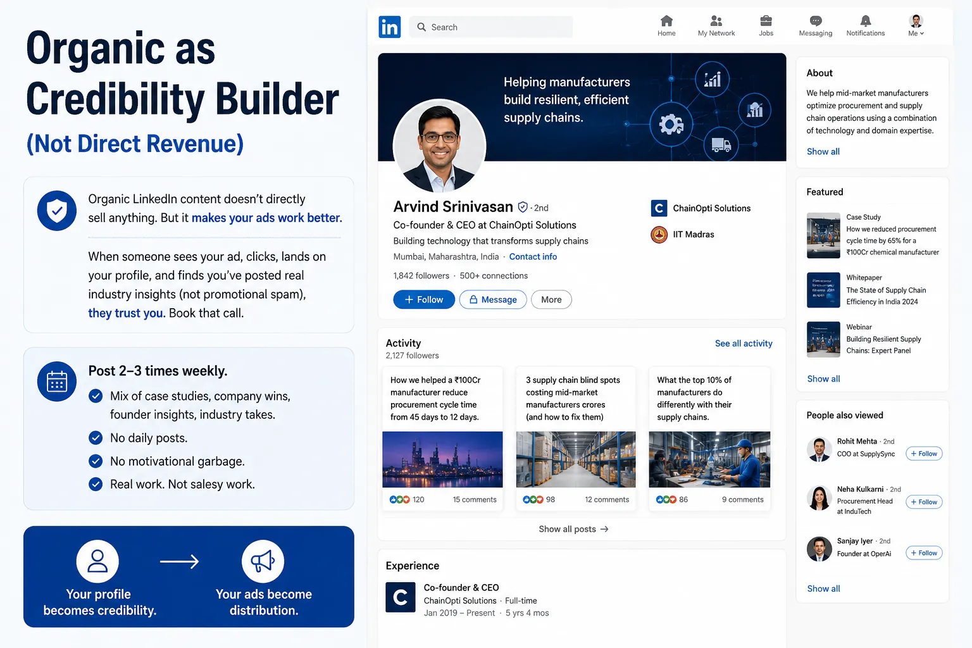The image size is (972, 648).
Task: Open the More options button
Action: pos(551,299)
